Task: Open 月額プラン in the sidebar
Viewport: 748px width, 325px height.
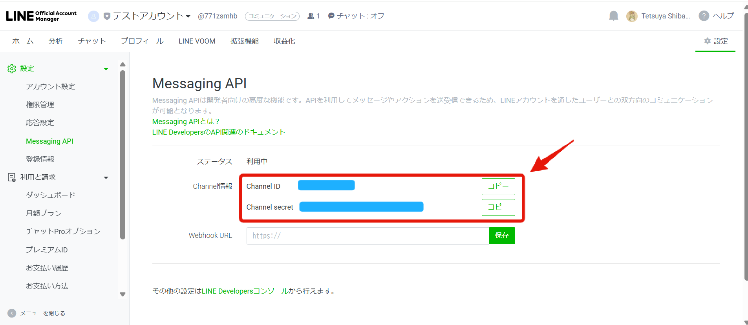Action: pos(44,214)
